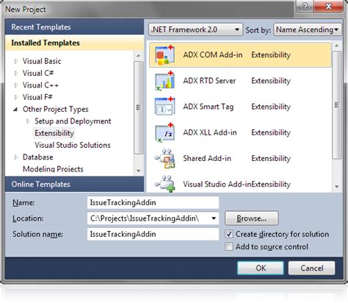Image resolution: width=348 pixels, height=303 pixels.
Task: Enable Add to source control checkbox
Action: pyautogui.click(x=229, y=246)
